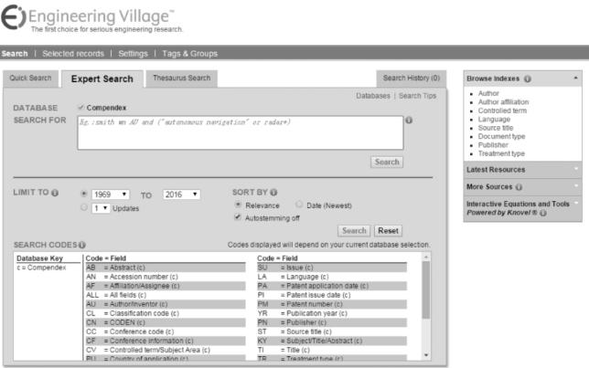The width and height of the screenshot is (589, 368).
Task: Toggle the Compendex database checkbox
Action: [x=80, y=108]
